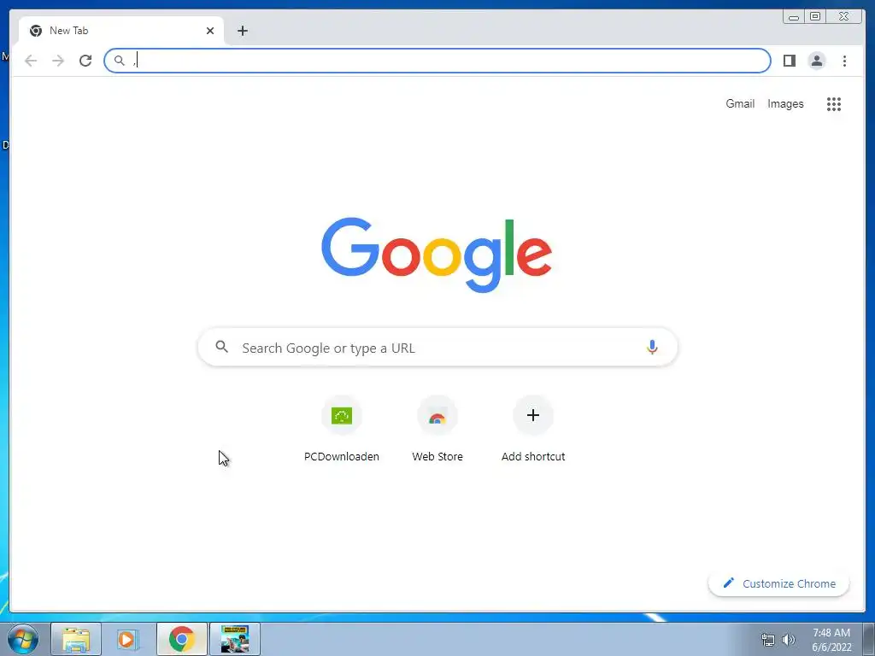
Task: Click the search icon in the address bar
Action: pos(119,61)
